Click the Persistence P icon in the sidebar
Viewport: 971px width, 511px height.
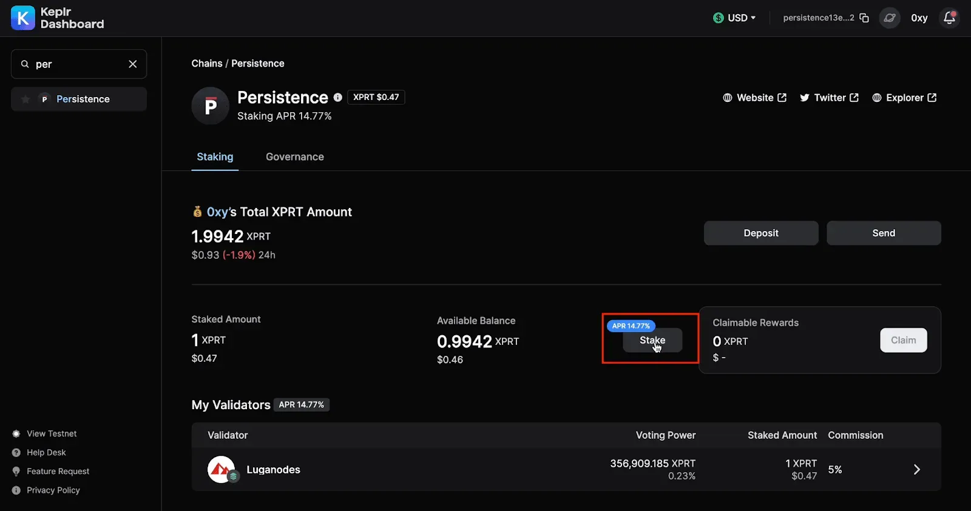pos(44,99)
